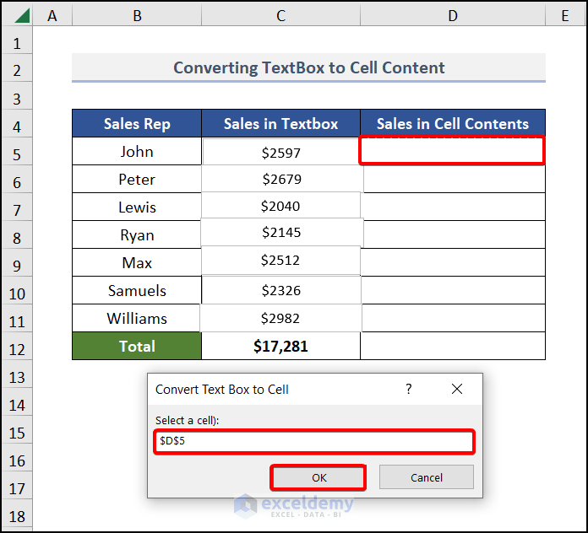588x533 pixels.
Task: Select empty cell D8 beside Ryan's sales
Action: point(455,234)
